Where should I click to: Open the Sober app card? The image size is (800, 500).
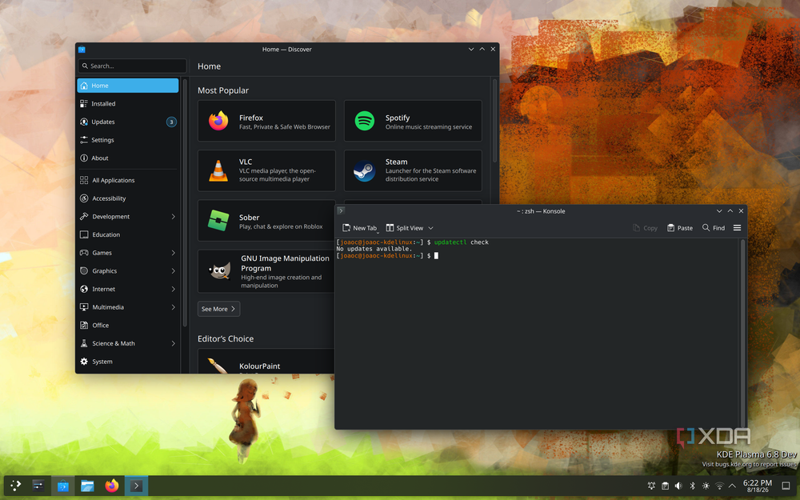[266, 221]
